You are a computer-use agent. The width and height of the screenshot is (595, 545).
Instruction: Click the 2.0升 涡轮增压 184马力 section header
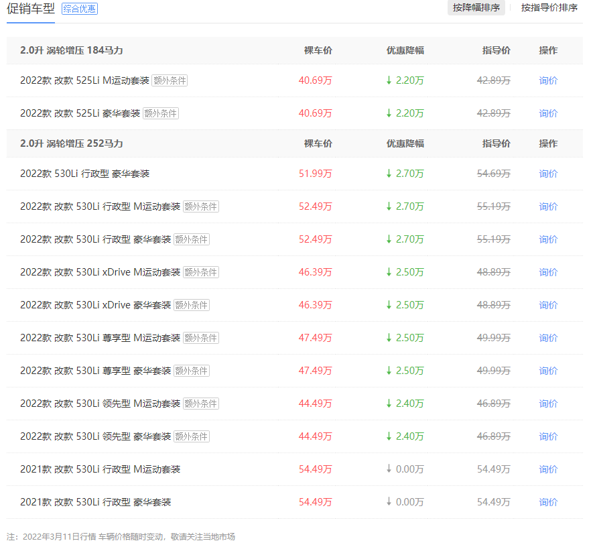coord(71,50)
